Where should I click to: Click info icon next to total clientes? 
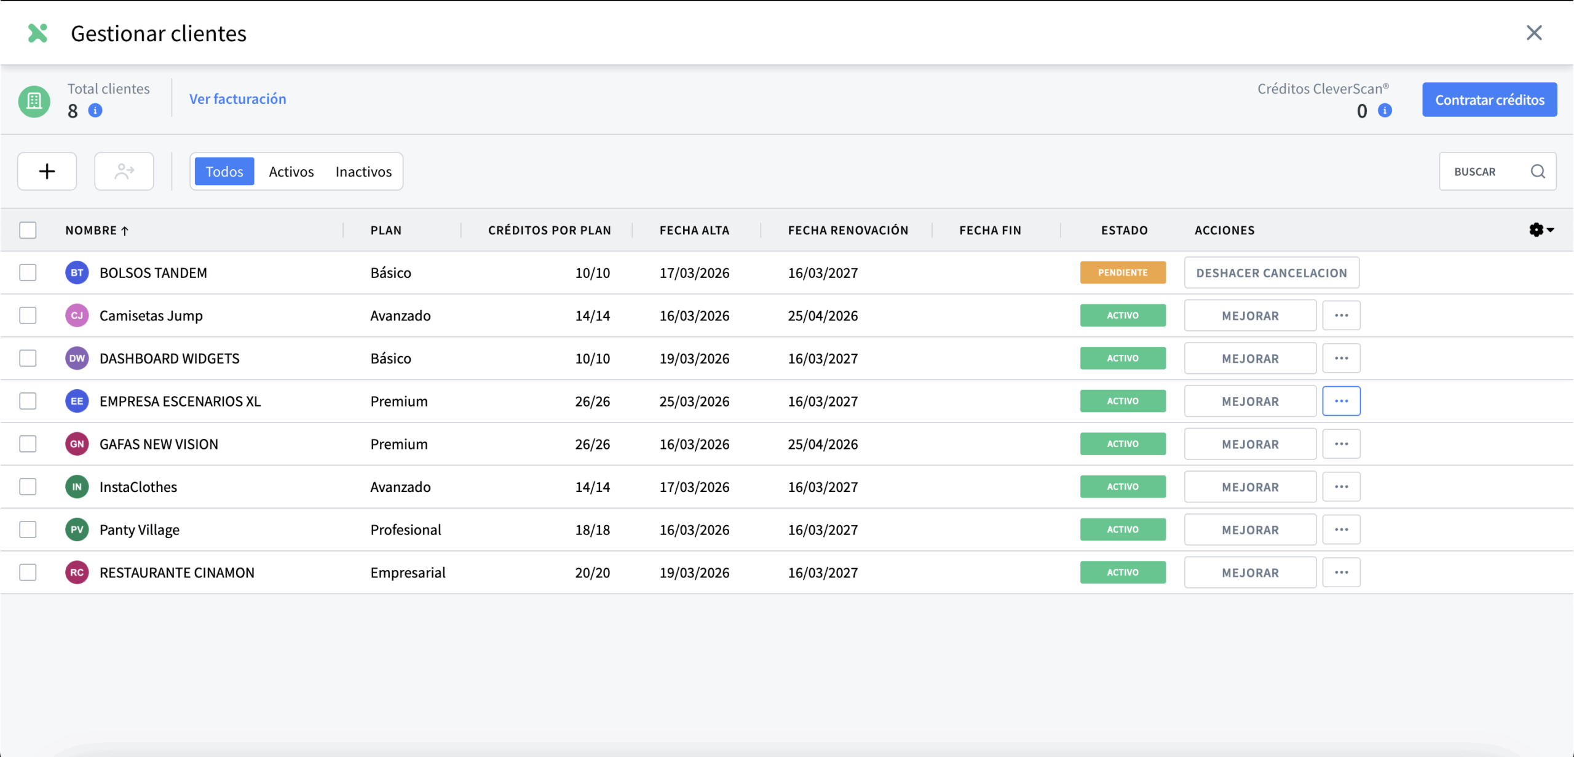pos(95,111)
